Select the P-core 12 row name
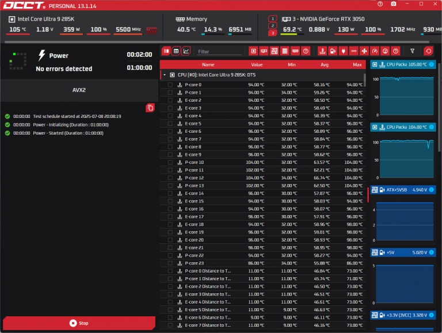The width and height of the screenshot is (442, 333). coord(194,178)
